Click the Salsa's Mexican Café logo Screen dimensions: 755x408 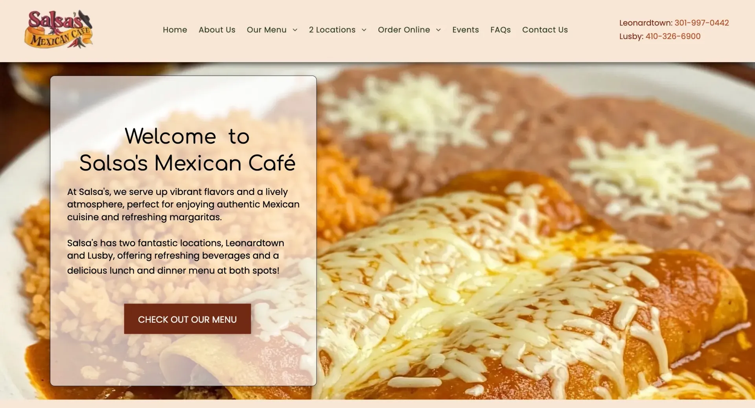tap(59, 29)
